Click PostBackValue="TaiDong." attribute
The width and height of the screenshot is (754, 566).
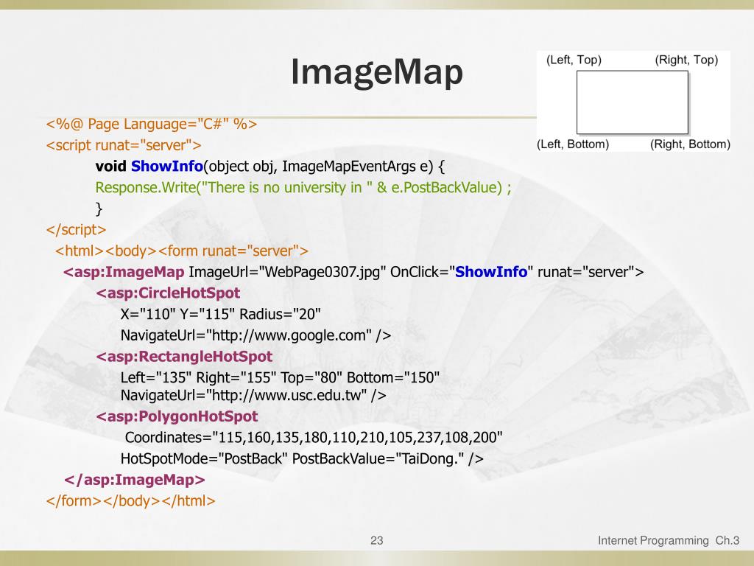[378, 458]
